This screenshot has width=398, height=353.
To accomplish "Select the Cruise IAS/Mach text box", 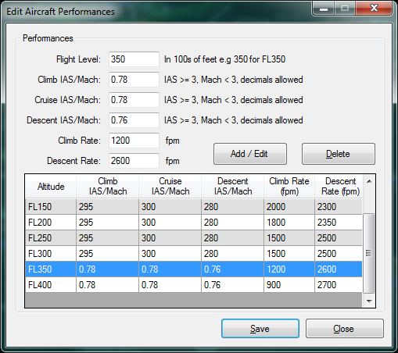I will pyautogui.click(x=134, y=100).
